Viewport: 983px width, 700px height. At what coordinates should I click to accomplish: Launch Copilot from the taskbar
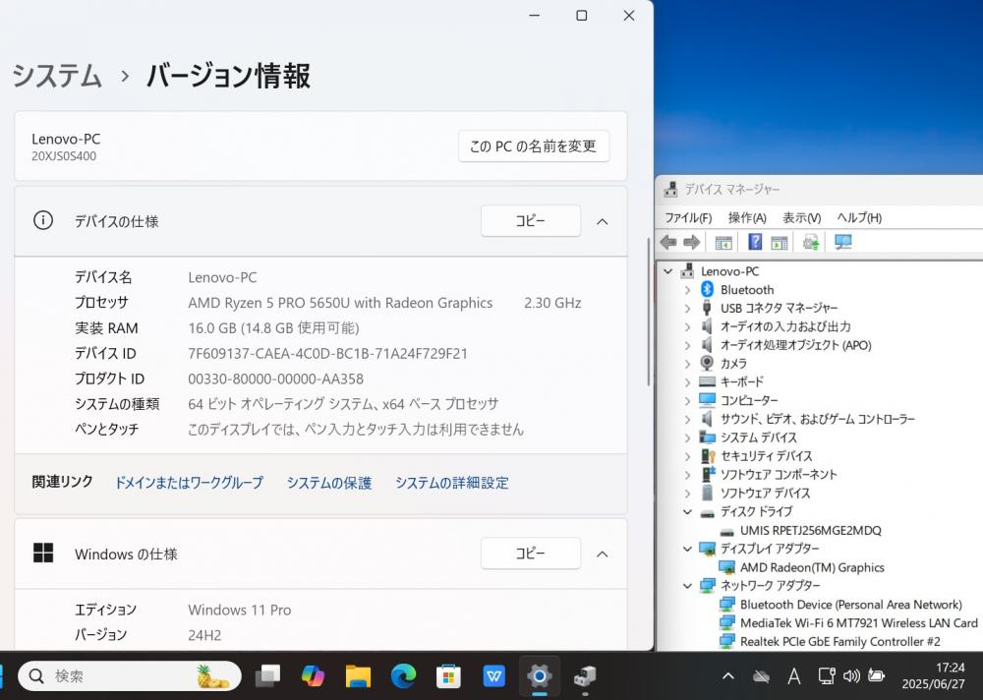pos(313,676)
